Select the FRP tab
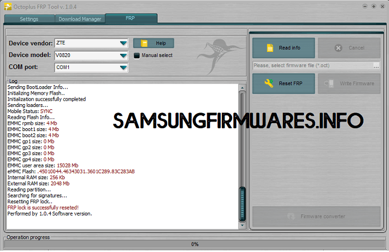The width and height of the screenshot is (389, 252). pyautogui.click(x=131, y=18)
